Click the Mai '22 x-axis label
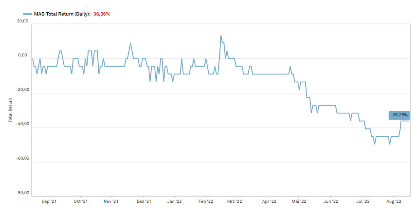This screenshot has height=217, width=415. point(299,201)
